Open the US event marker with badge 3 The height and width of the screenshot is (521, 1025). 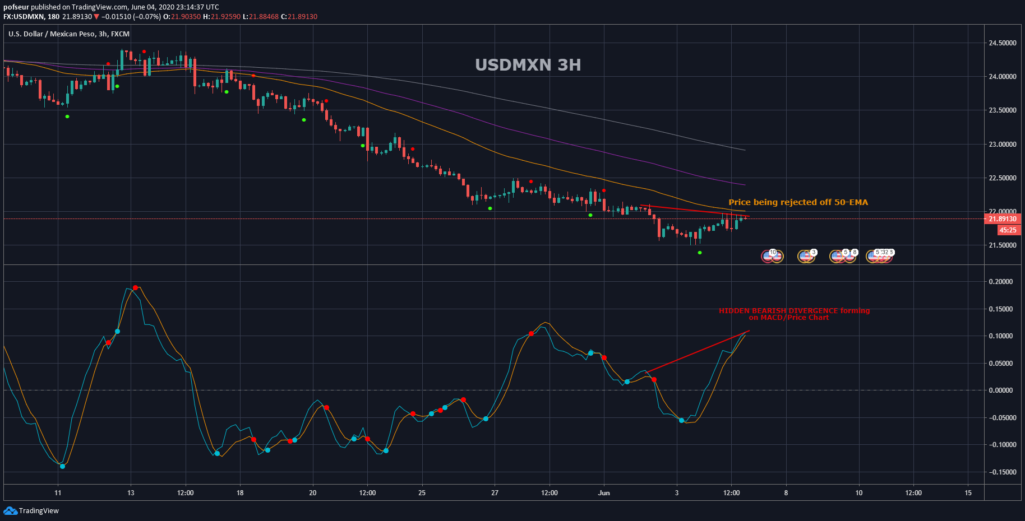click(807, 256)
